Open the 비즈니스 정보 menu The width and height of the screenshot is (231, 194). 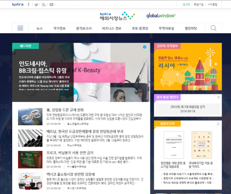(112, 28)
